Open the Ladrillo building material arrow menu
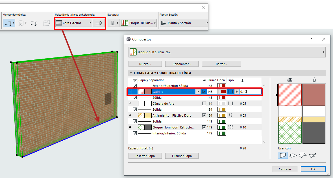333x178 pixels. [x=198, y=92]
